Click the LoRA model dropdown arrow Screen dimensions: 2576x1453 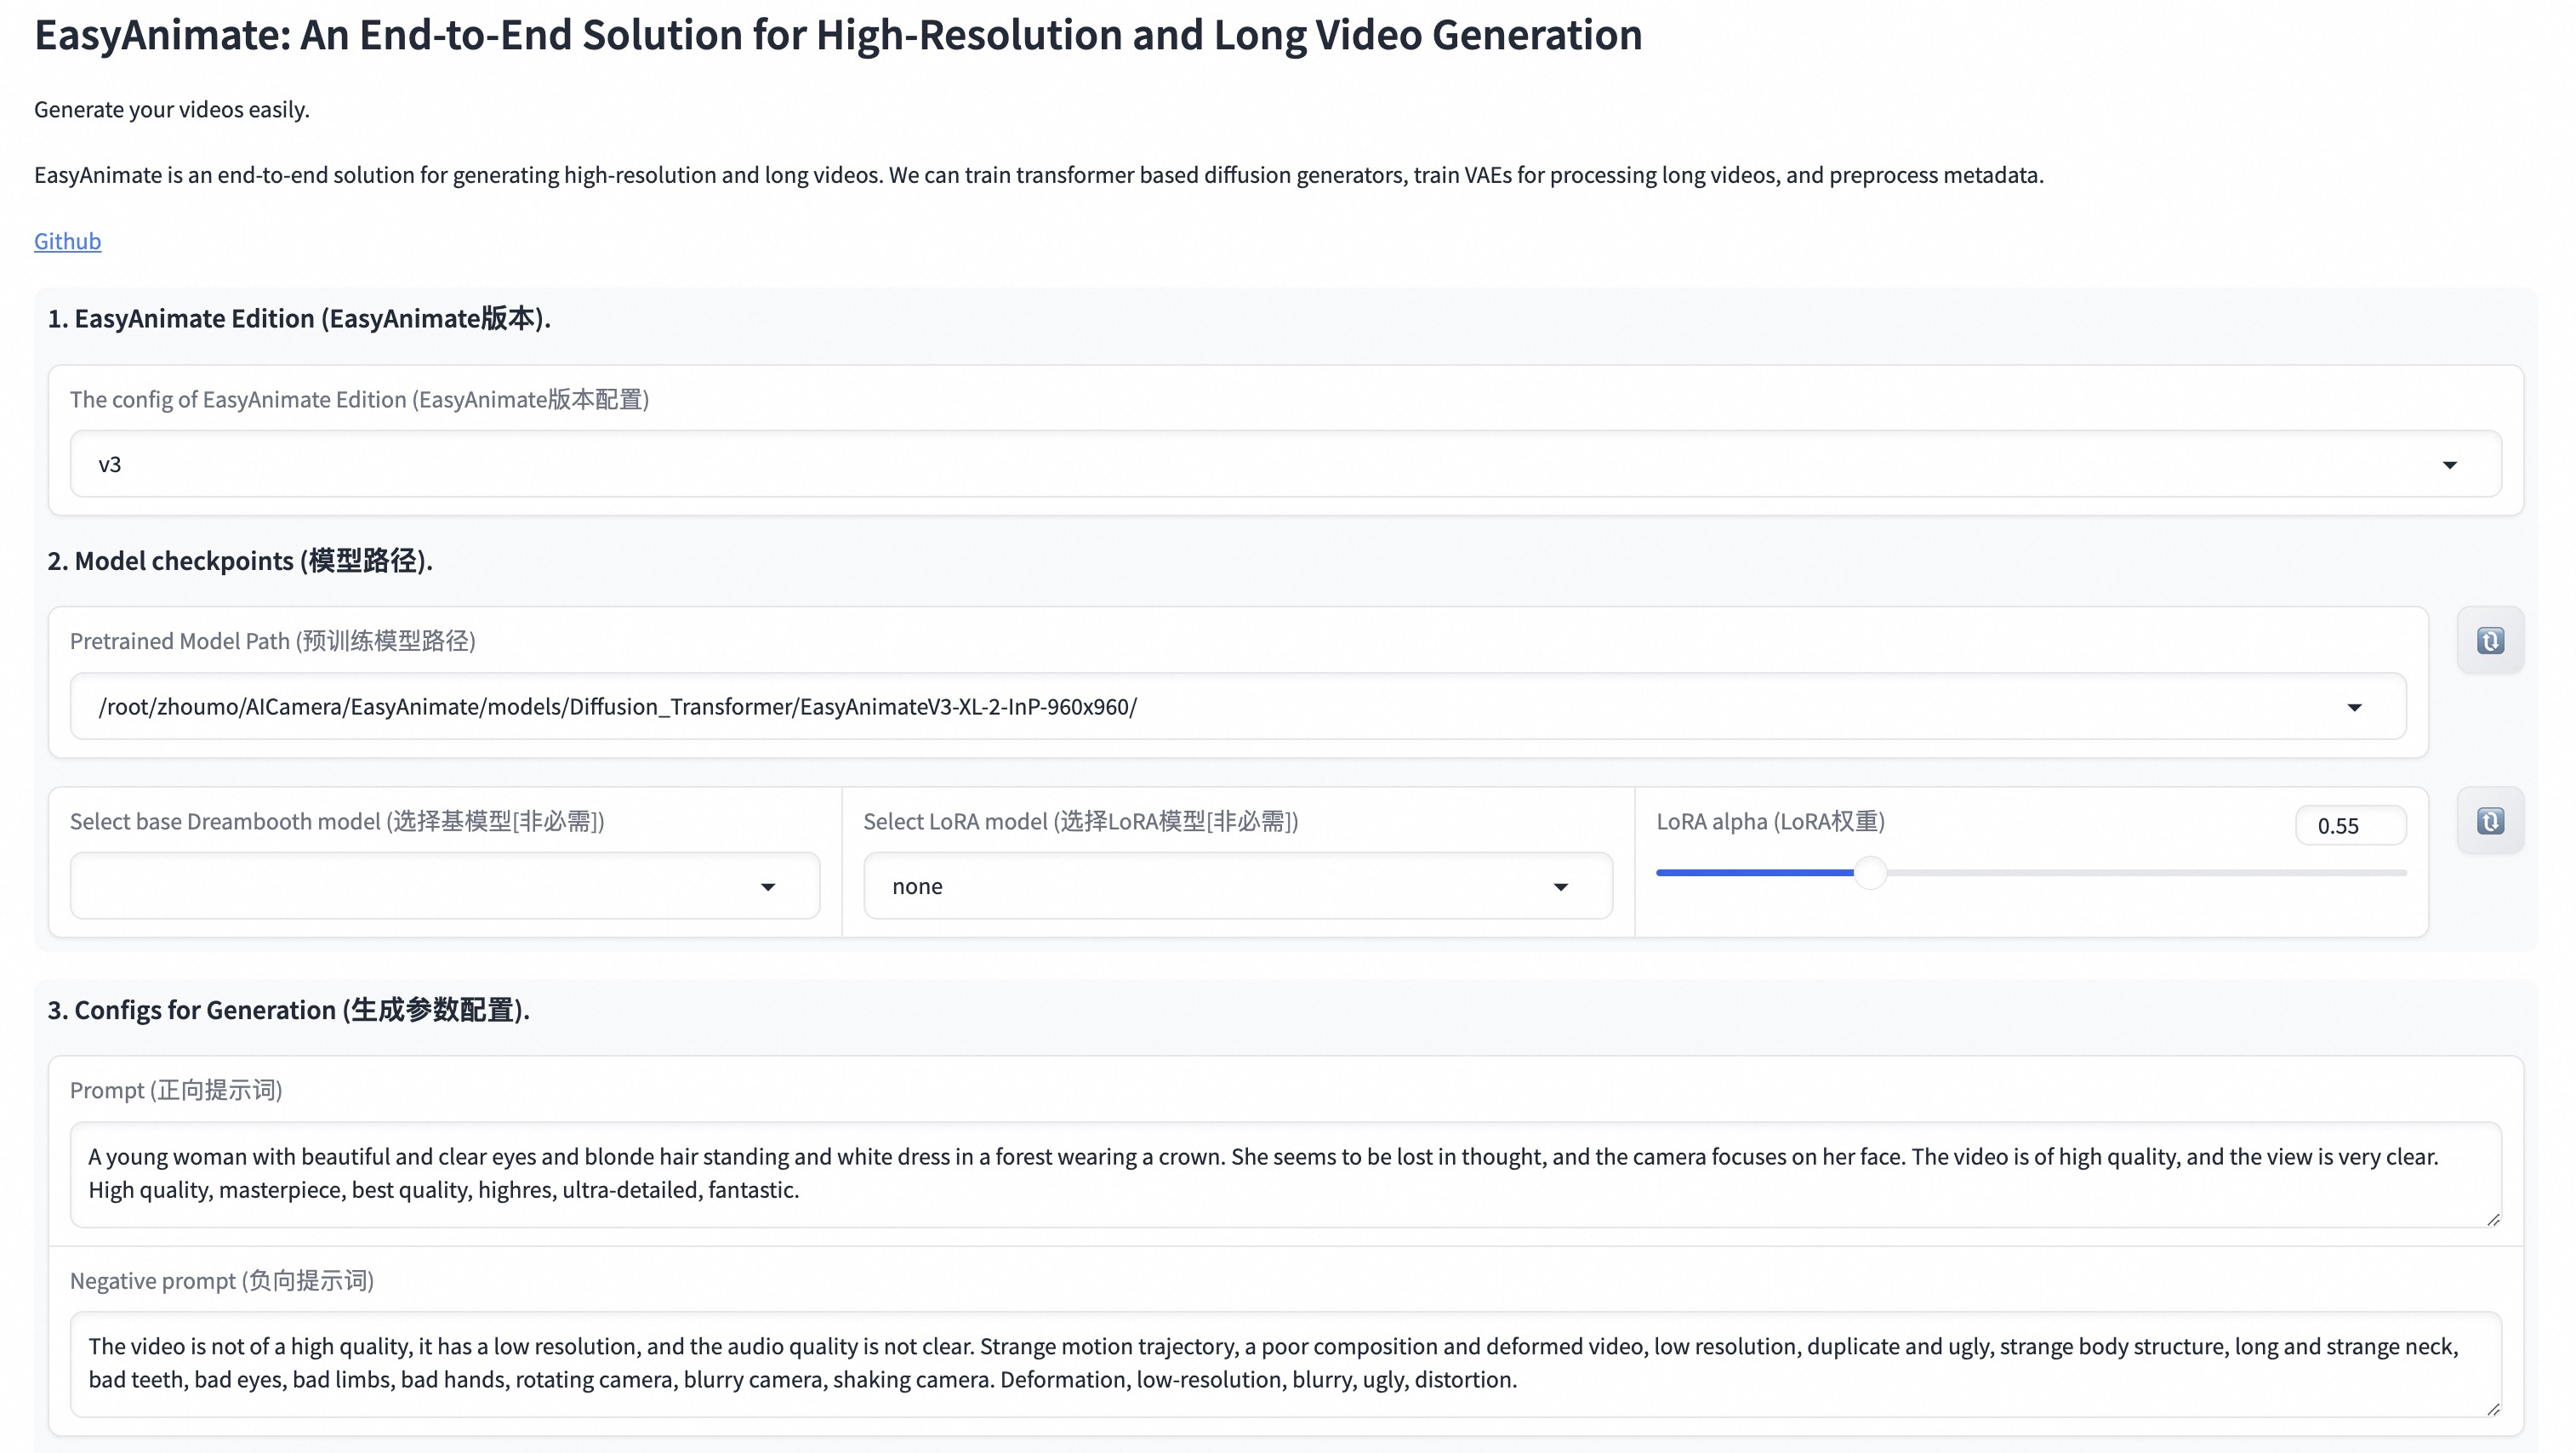(x=1561, y=887)
